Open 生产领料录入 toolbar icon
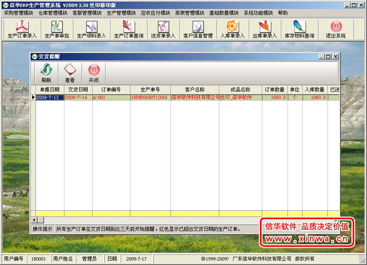Image resolution: width=367 pixels, height=265 pixels. (x=92, y=29)
